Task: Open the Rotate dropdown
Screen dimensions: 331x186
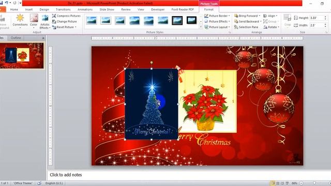Action: point(271,27)
